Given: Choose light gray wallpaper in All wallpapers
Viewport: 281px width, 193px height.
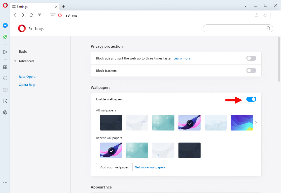Looking at the screenshot, I should pyautogui.click(x=137, y=123).
